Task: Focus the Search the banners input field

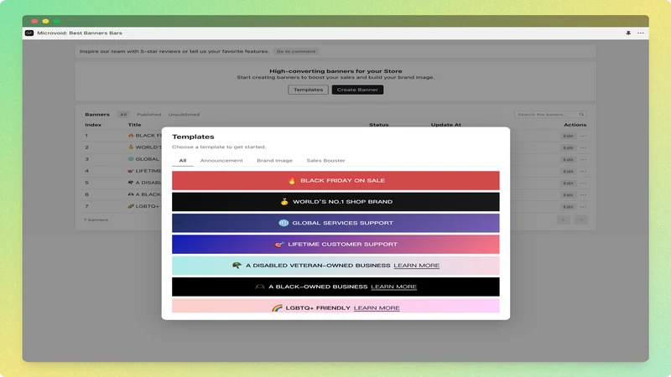Action: (x=550, y=115)
